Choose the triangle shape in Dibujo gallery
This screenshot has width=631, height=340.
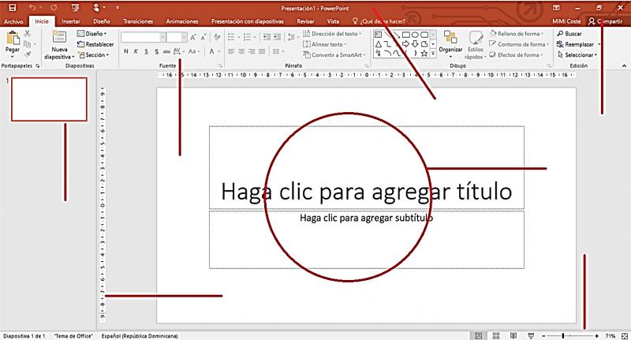[379, 44]
